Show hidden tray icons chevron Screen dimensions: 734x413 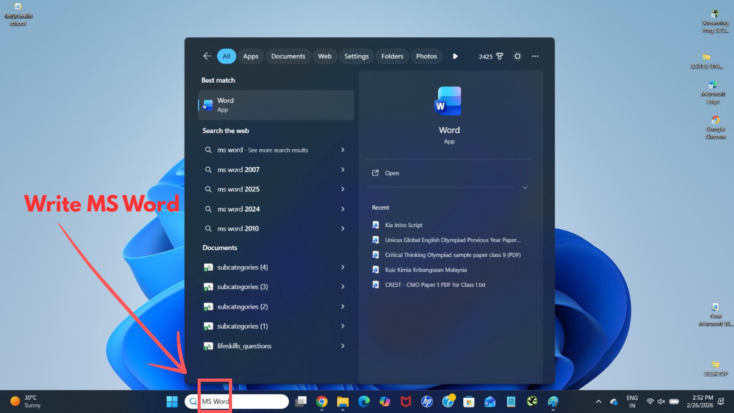click(x=599, y=402)
